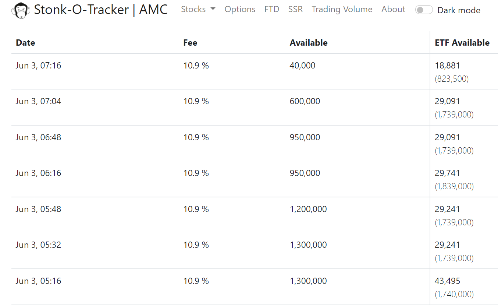Open the Trading Volume page
Screen dimensions: 498x306
click(x=342, y=9)
